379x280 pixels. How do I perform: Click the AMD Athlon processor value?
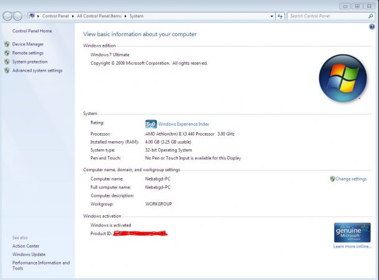click(x=190, y=134)
